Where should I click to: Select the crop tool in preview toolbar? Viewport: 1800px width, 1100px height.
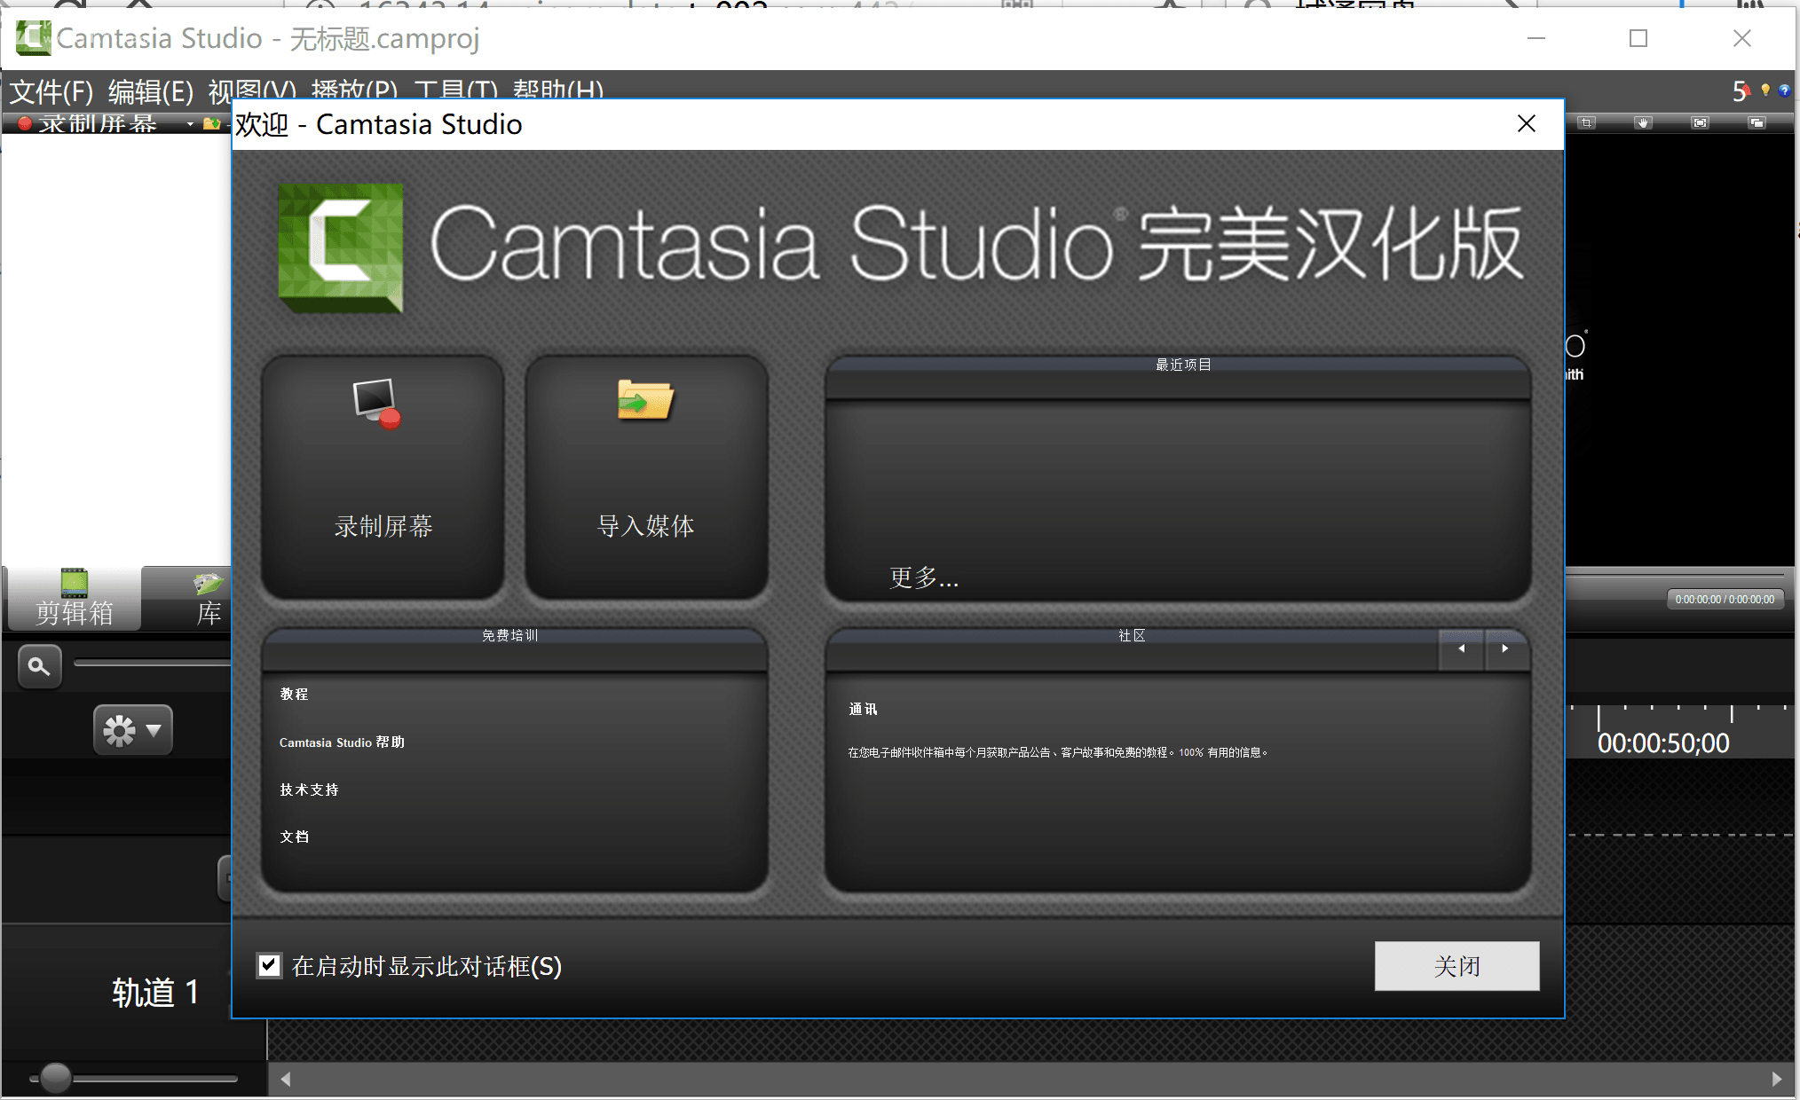click(x=1587, y=122)
